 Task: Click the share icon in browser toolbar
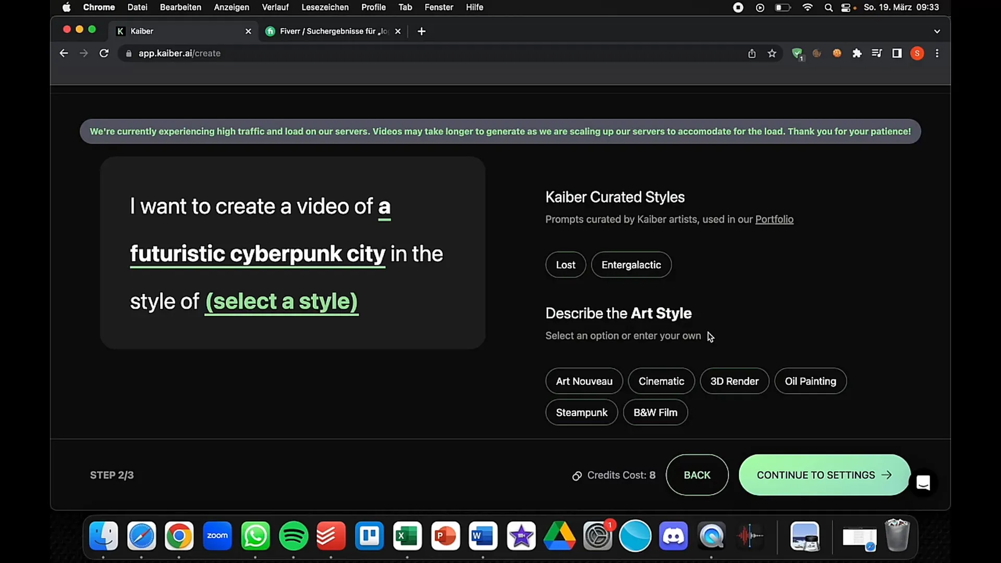point(751,53)
